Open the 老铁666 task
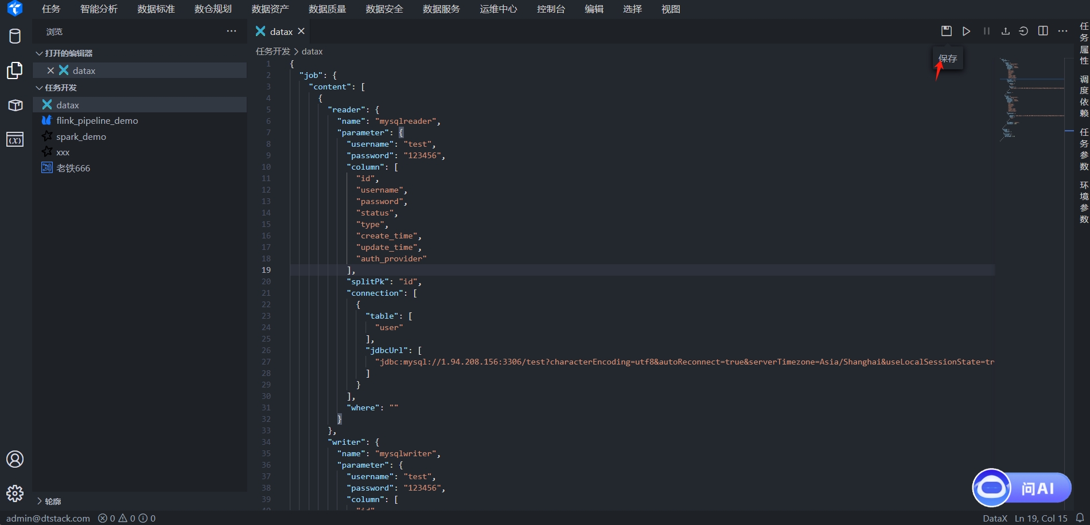This screenshot has height=525, width=1090. [x=139, y=168]
